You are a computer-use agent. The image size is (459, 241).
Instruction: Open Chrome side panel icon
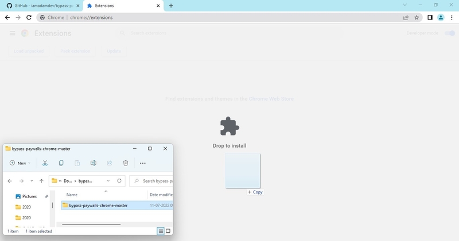pos(430,18)
